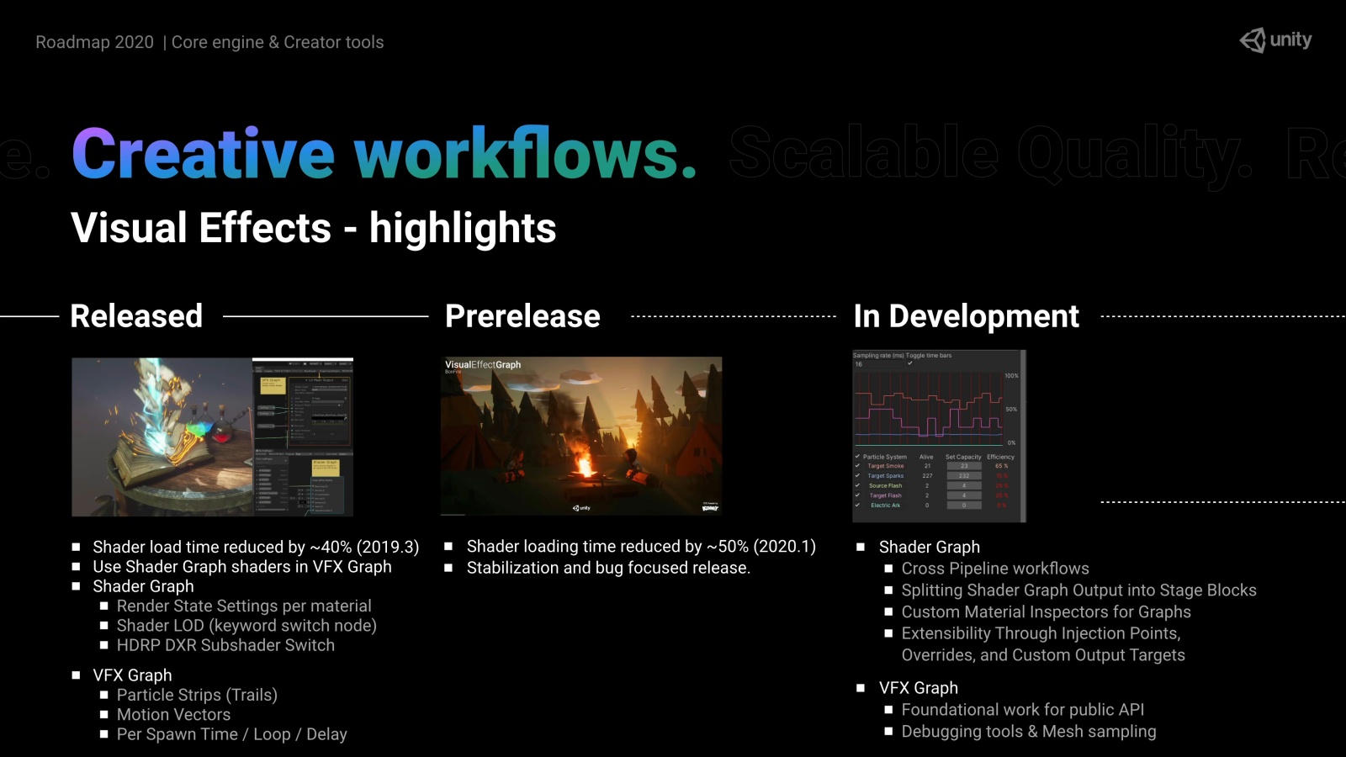
Task: Click the 'Released' column heading
Action: tap(136, 316)
